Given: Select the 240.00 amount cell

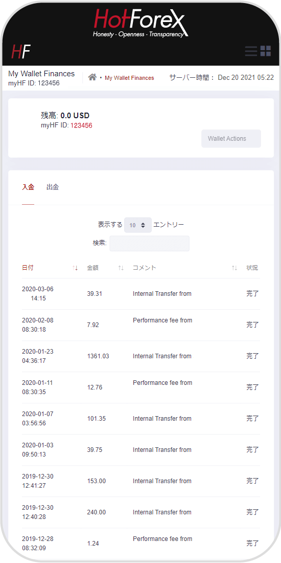Looking at the screenshot, I should tap(97, 512).
